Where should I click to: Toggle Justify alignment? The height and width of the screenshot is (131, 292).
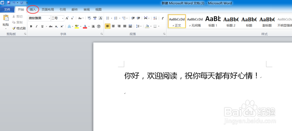[x=125, y=26]
